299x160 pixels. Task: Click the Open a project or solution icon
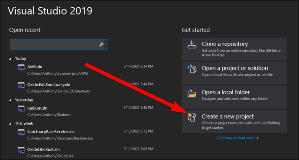[x=192, y=69]
